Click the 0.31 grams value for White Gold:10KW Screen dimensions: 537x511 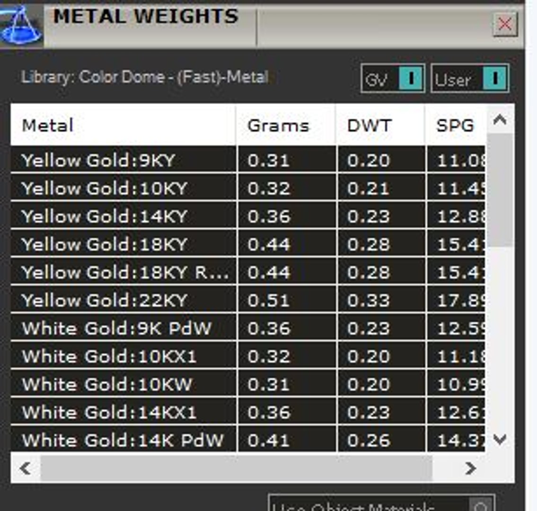pyautogui.click(x=269, y=384)
